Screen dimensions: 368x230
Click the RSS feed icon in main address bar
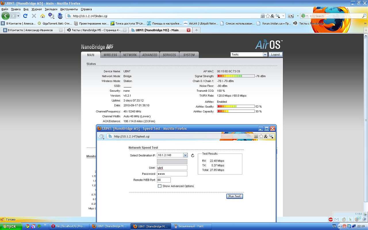point(69,16)
